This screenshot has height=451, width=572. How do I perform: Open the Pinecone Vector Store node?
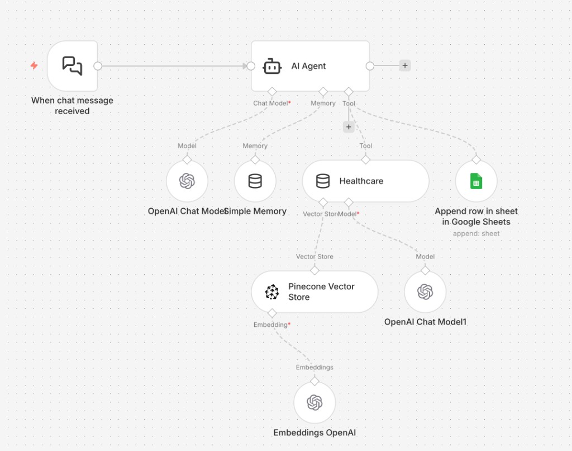(x=314, y=292)
